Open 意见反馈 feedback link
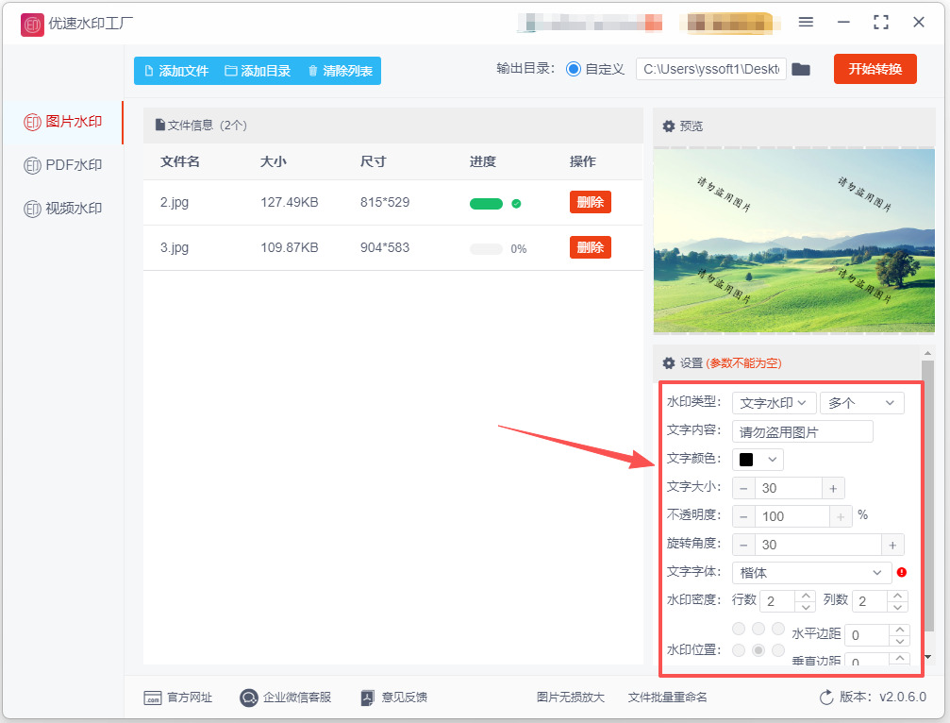The width and height of the screenshot is (950, 723). tap(393, 698)
